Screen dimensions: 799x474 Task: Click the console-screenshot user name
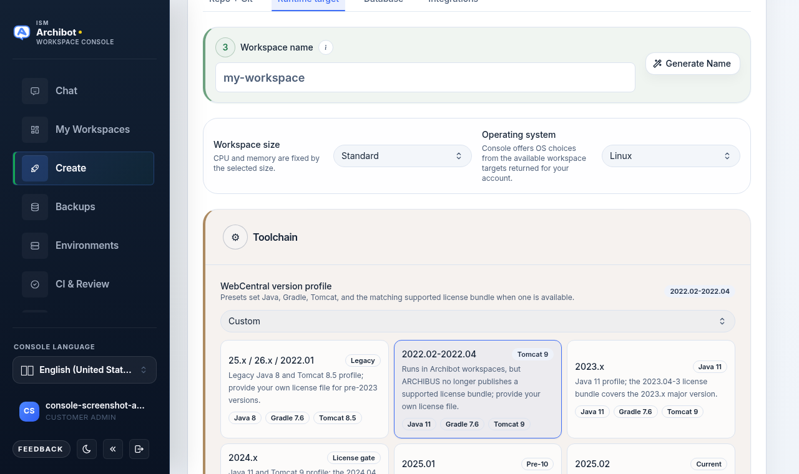point(95,405)
